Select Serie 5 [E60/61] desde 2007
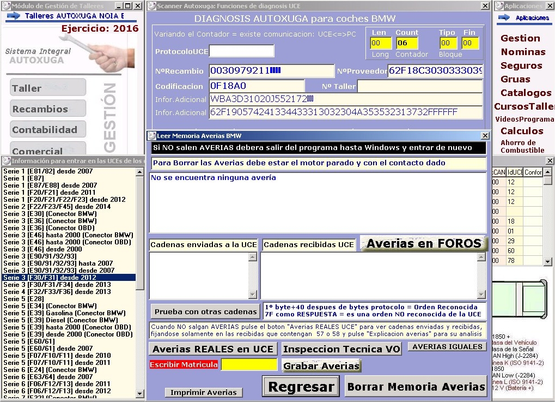The width and height of the screenshot is (555, 402). click(x=69, y=349)
